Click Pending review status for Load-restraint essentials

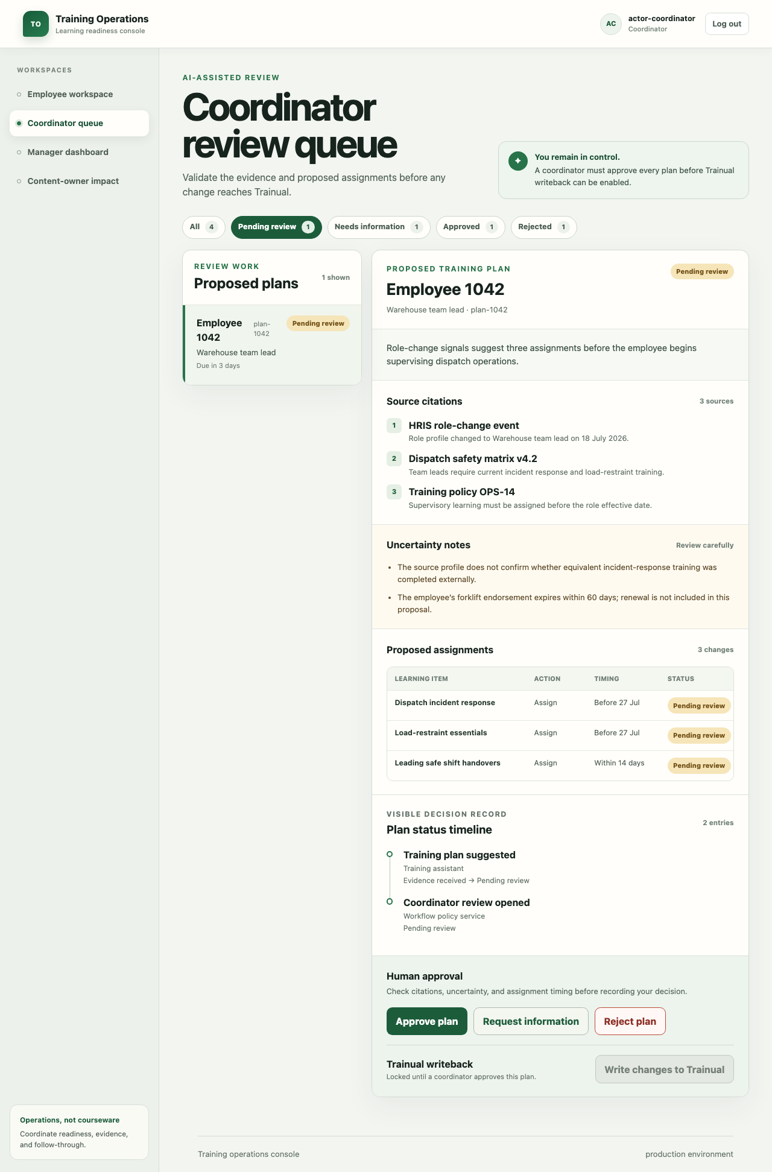pyautogui.click(x=699, y=735)
